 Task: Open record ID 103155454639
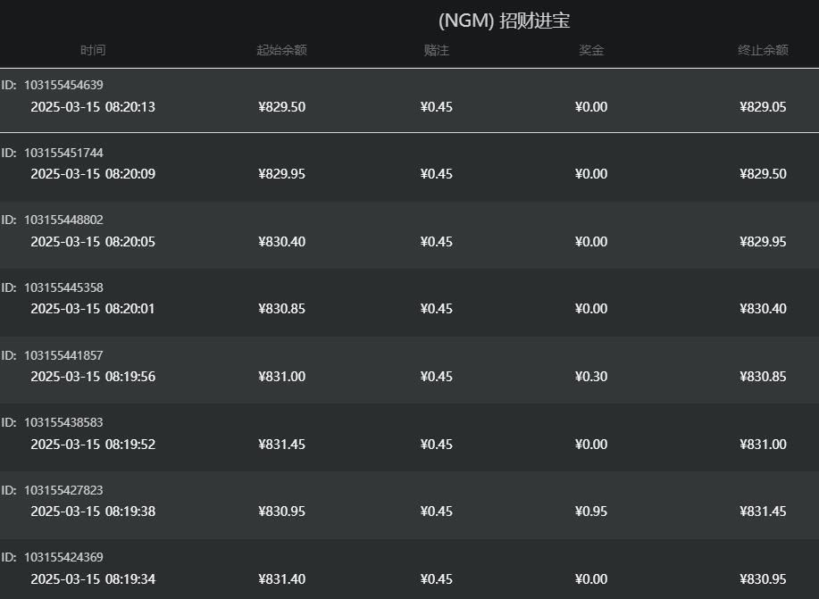(x=63, y=85)
